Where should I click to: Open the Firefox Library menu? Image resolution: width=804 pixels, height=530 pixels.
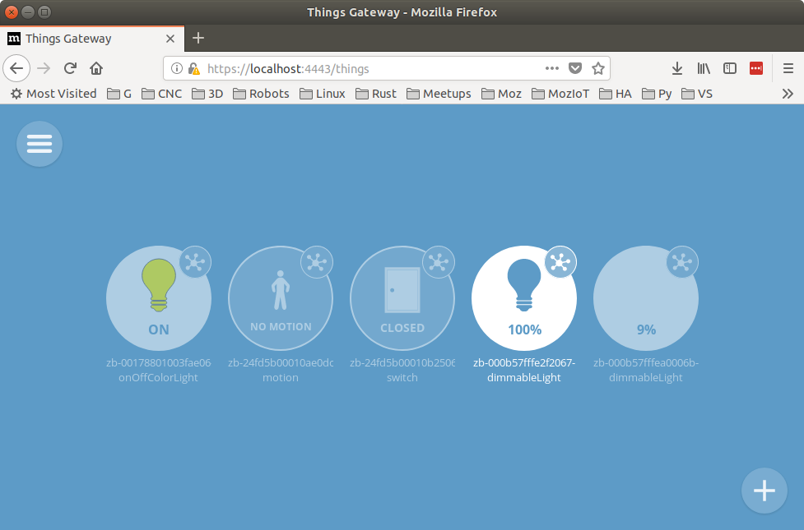coord(704,68)
